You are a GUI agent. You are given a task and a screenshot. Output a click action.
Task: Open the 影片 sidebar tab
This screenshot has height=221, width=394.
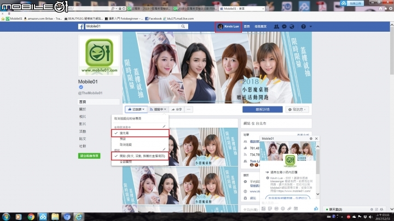pos(83,124)
